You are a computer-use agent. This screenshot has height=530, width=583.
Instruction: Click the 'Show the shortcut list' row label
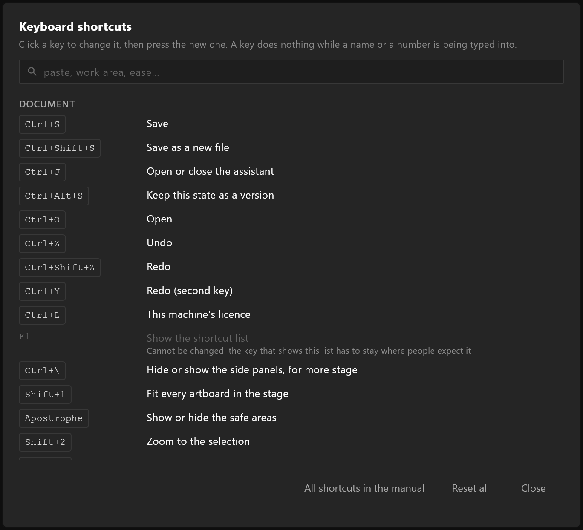[x=198, y=338]
